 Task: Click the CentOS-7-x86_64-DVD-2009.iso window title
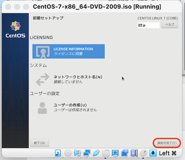97,7
